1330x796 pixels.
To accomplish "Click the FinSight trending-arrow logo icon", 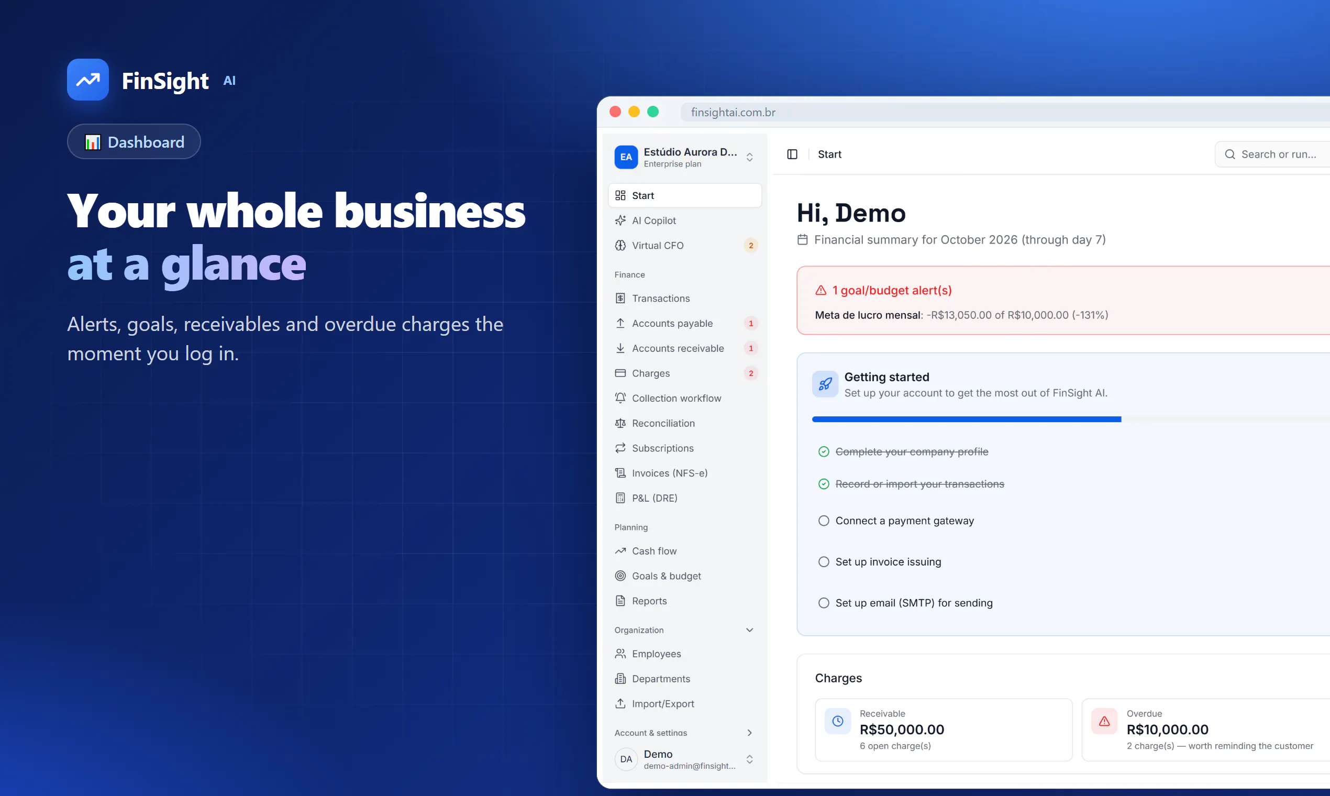I will coord(87,80).
